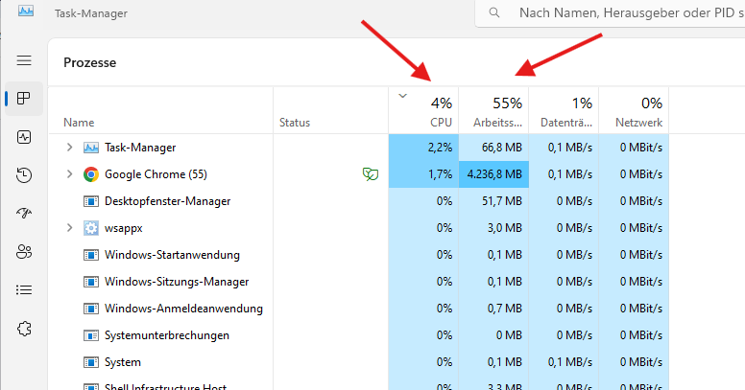Select the Systemunterbrechungen process row
Image resolution: width=745 pixels, height=390 pixels.
point(167,335)
